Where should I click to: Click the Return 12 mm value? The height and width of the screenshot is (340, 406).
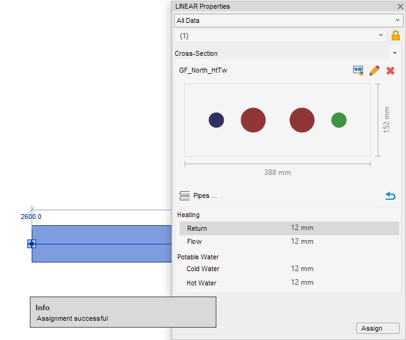coord(302,228)
